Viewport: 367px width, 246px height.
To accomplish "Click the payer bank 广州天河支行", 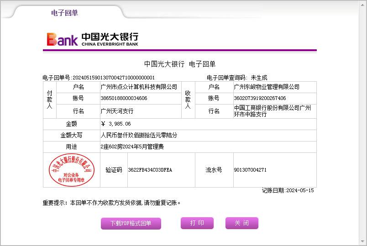I will [x=117, y=111].
